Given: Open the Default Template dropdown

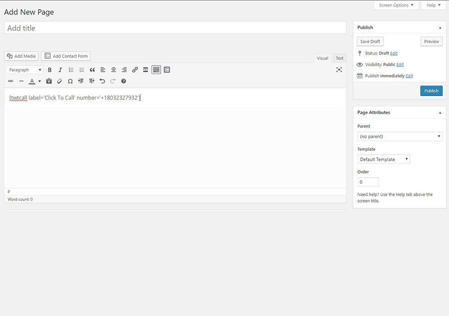Looking at the screenshot, I should (x=384, y=159).
